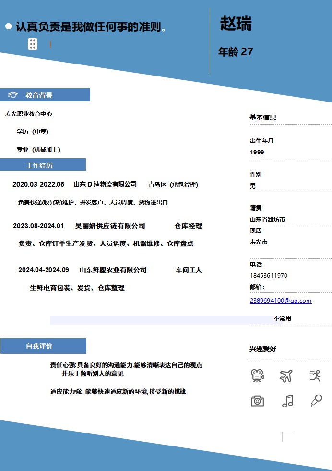Click the 不常用 highlighted text field
Screen dimensions: 332x471
pyautogui.click(x=282, y=318)
